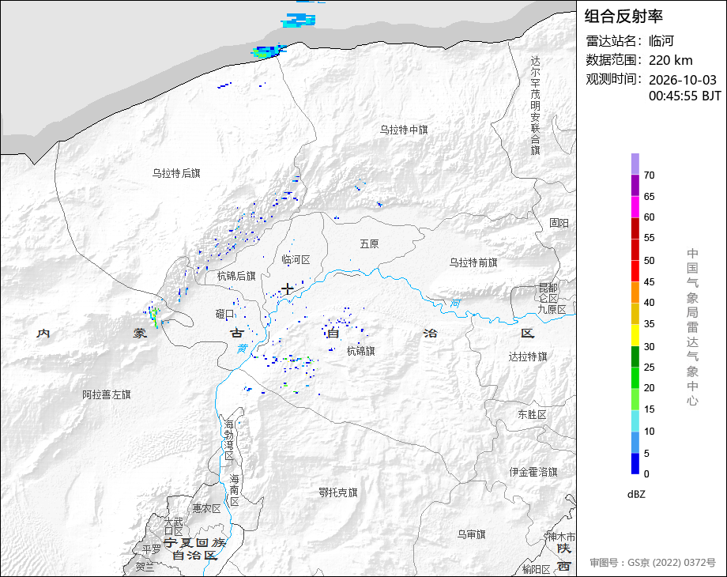Select the observation date 2026-10-03
This screenshot has width=727, height=577.
(683, 80)
